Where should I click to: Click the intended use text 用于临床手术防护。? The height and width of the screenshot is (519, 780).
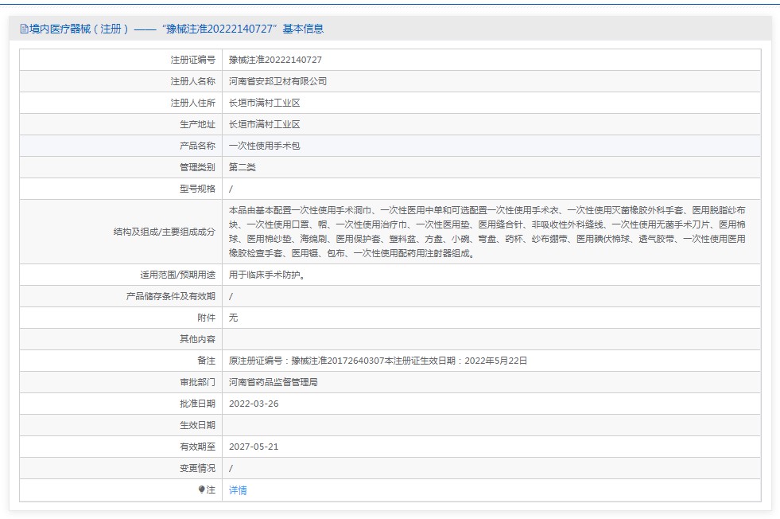tap(266, 275)
